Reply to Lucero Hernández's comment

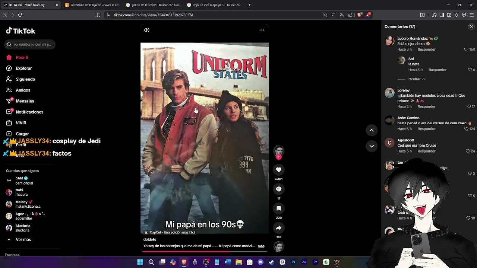(426, 50)
